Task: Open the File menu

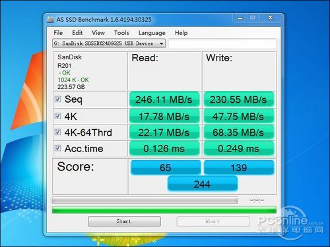Action: [x=58, y=33]
